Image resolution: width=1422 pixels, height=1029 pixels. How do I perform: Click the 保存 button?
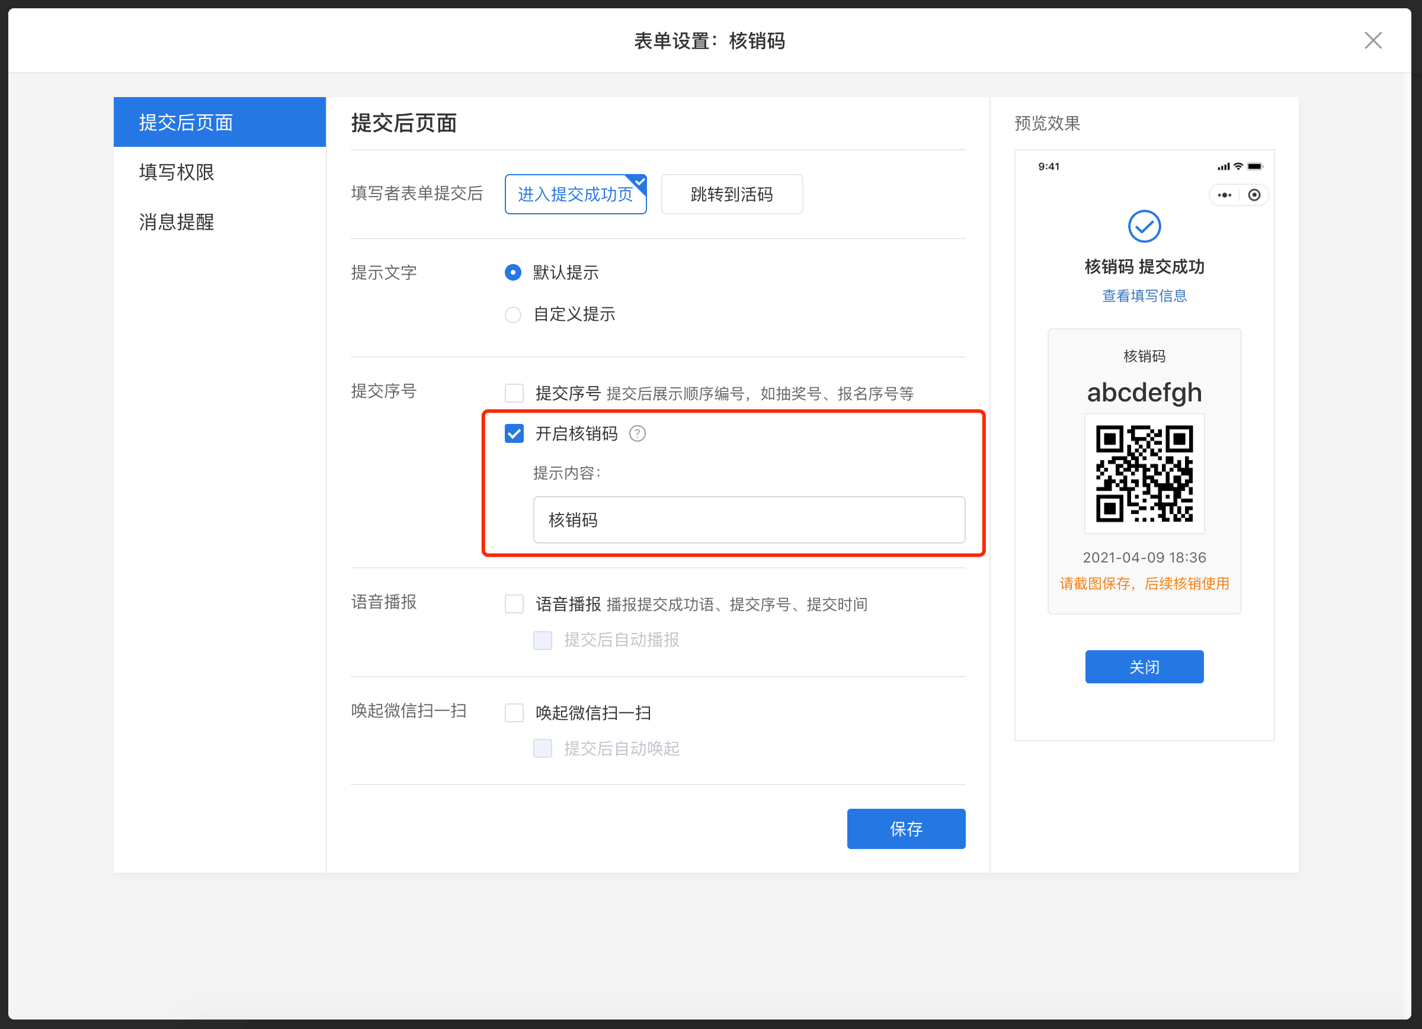[x=906, y=828]
